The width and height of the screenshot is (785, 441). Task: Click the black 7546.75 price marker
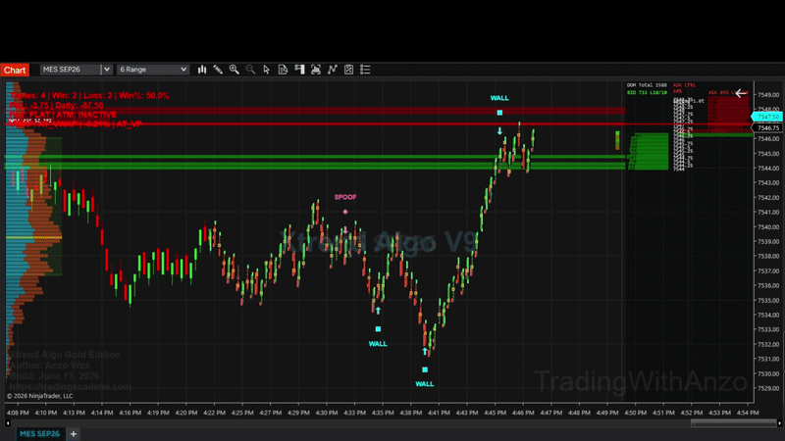tap(768, 128)
